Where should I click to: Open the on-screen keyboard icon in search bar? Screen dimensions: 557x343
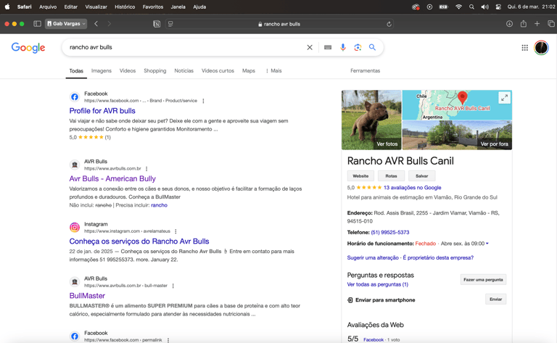pyautogui.click(x=328, y=47)
